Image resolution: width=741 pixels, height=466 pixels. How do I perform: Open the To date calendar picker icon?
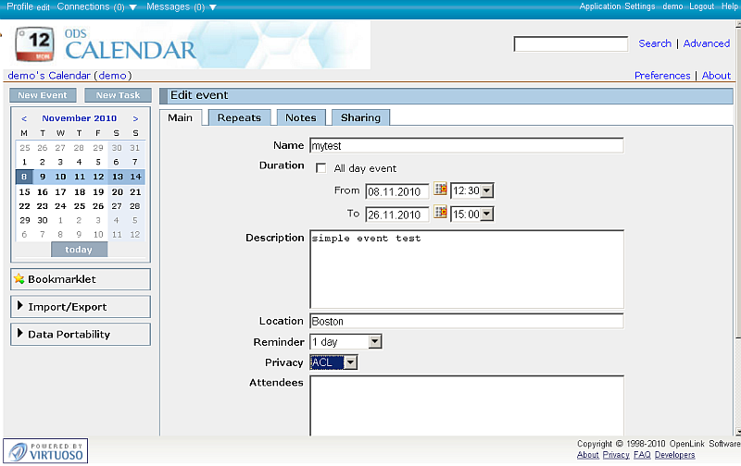click(441, 214)
